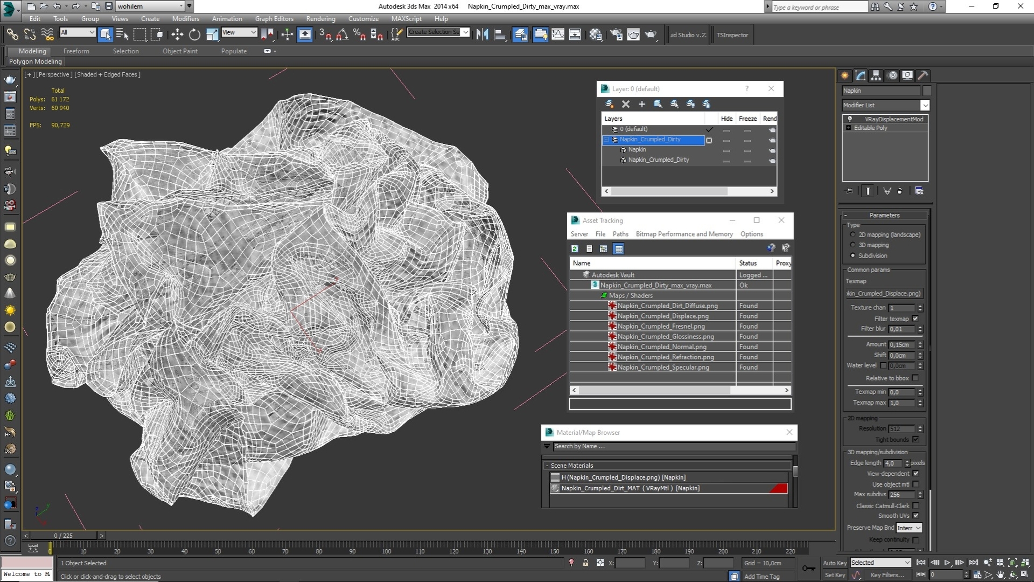
Task: Enable Classic Catmull-Clark checkbox
Action: tap(915, 505)
